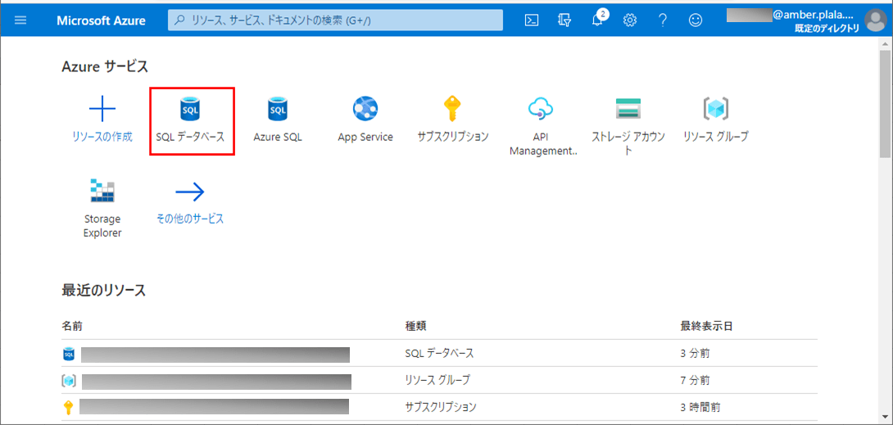Click the resource group icon in recent resources
Screen dimensions: 893x425
point(68,381)
